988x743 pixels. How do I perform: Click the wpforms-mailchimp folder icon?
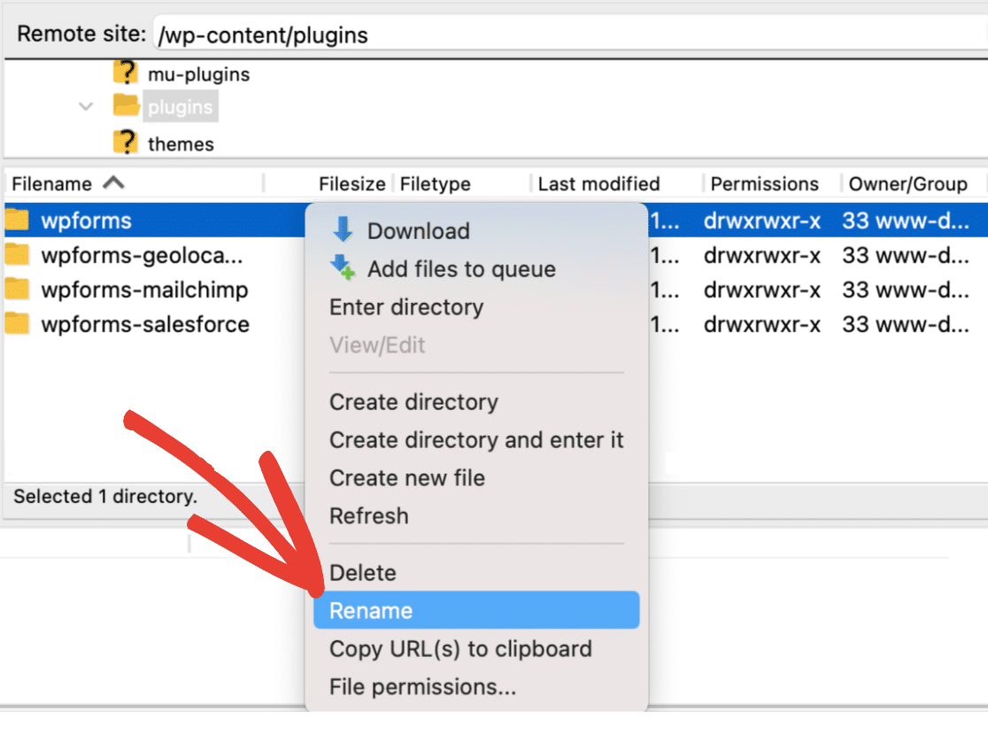coord(17,290)
